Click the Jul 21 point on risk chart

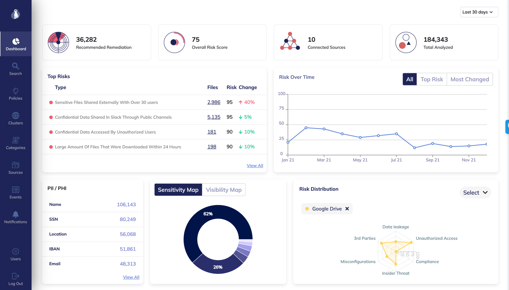pyautogui.click(x=397, y=134)
